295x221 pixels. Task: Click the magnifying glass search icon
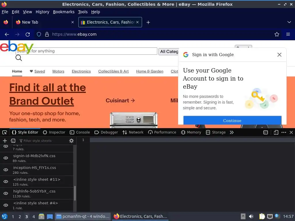19,58
